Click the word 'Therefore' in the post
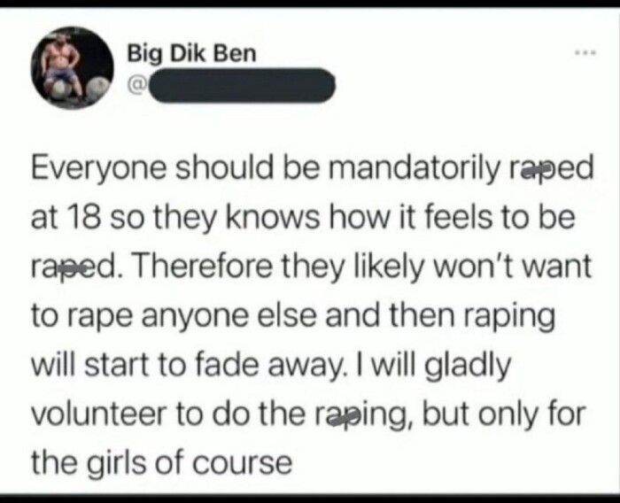620x503 pixels. pyautogui.click(x=204, y=266)
